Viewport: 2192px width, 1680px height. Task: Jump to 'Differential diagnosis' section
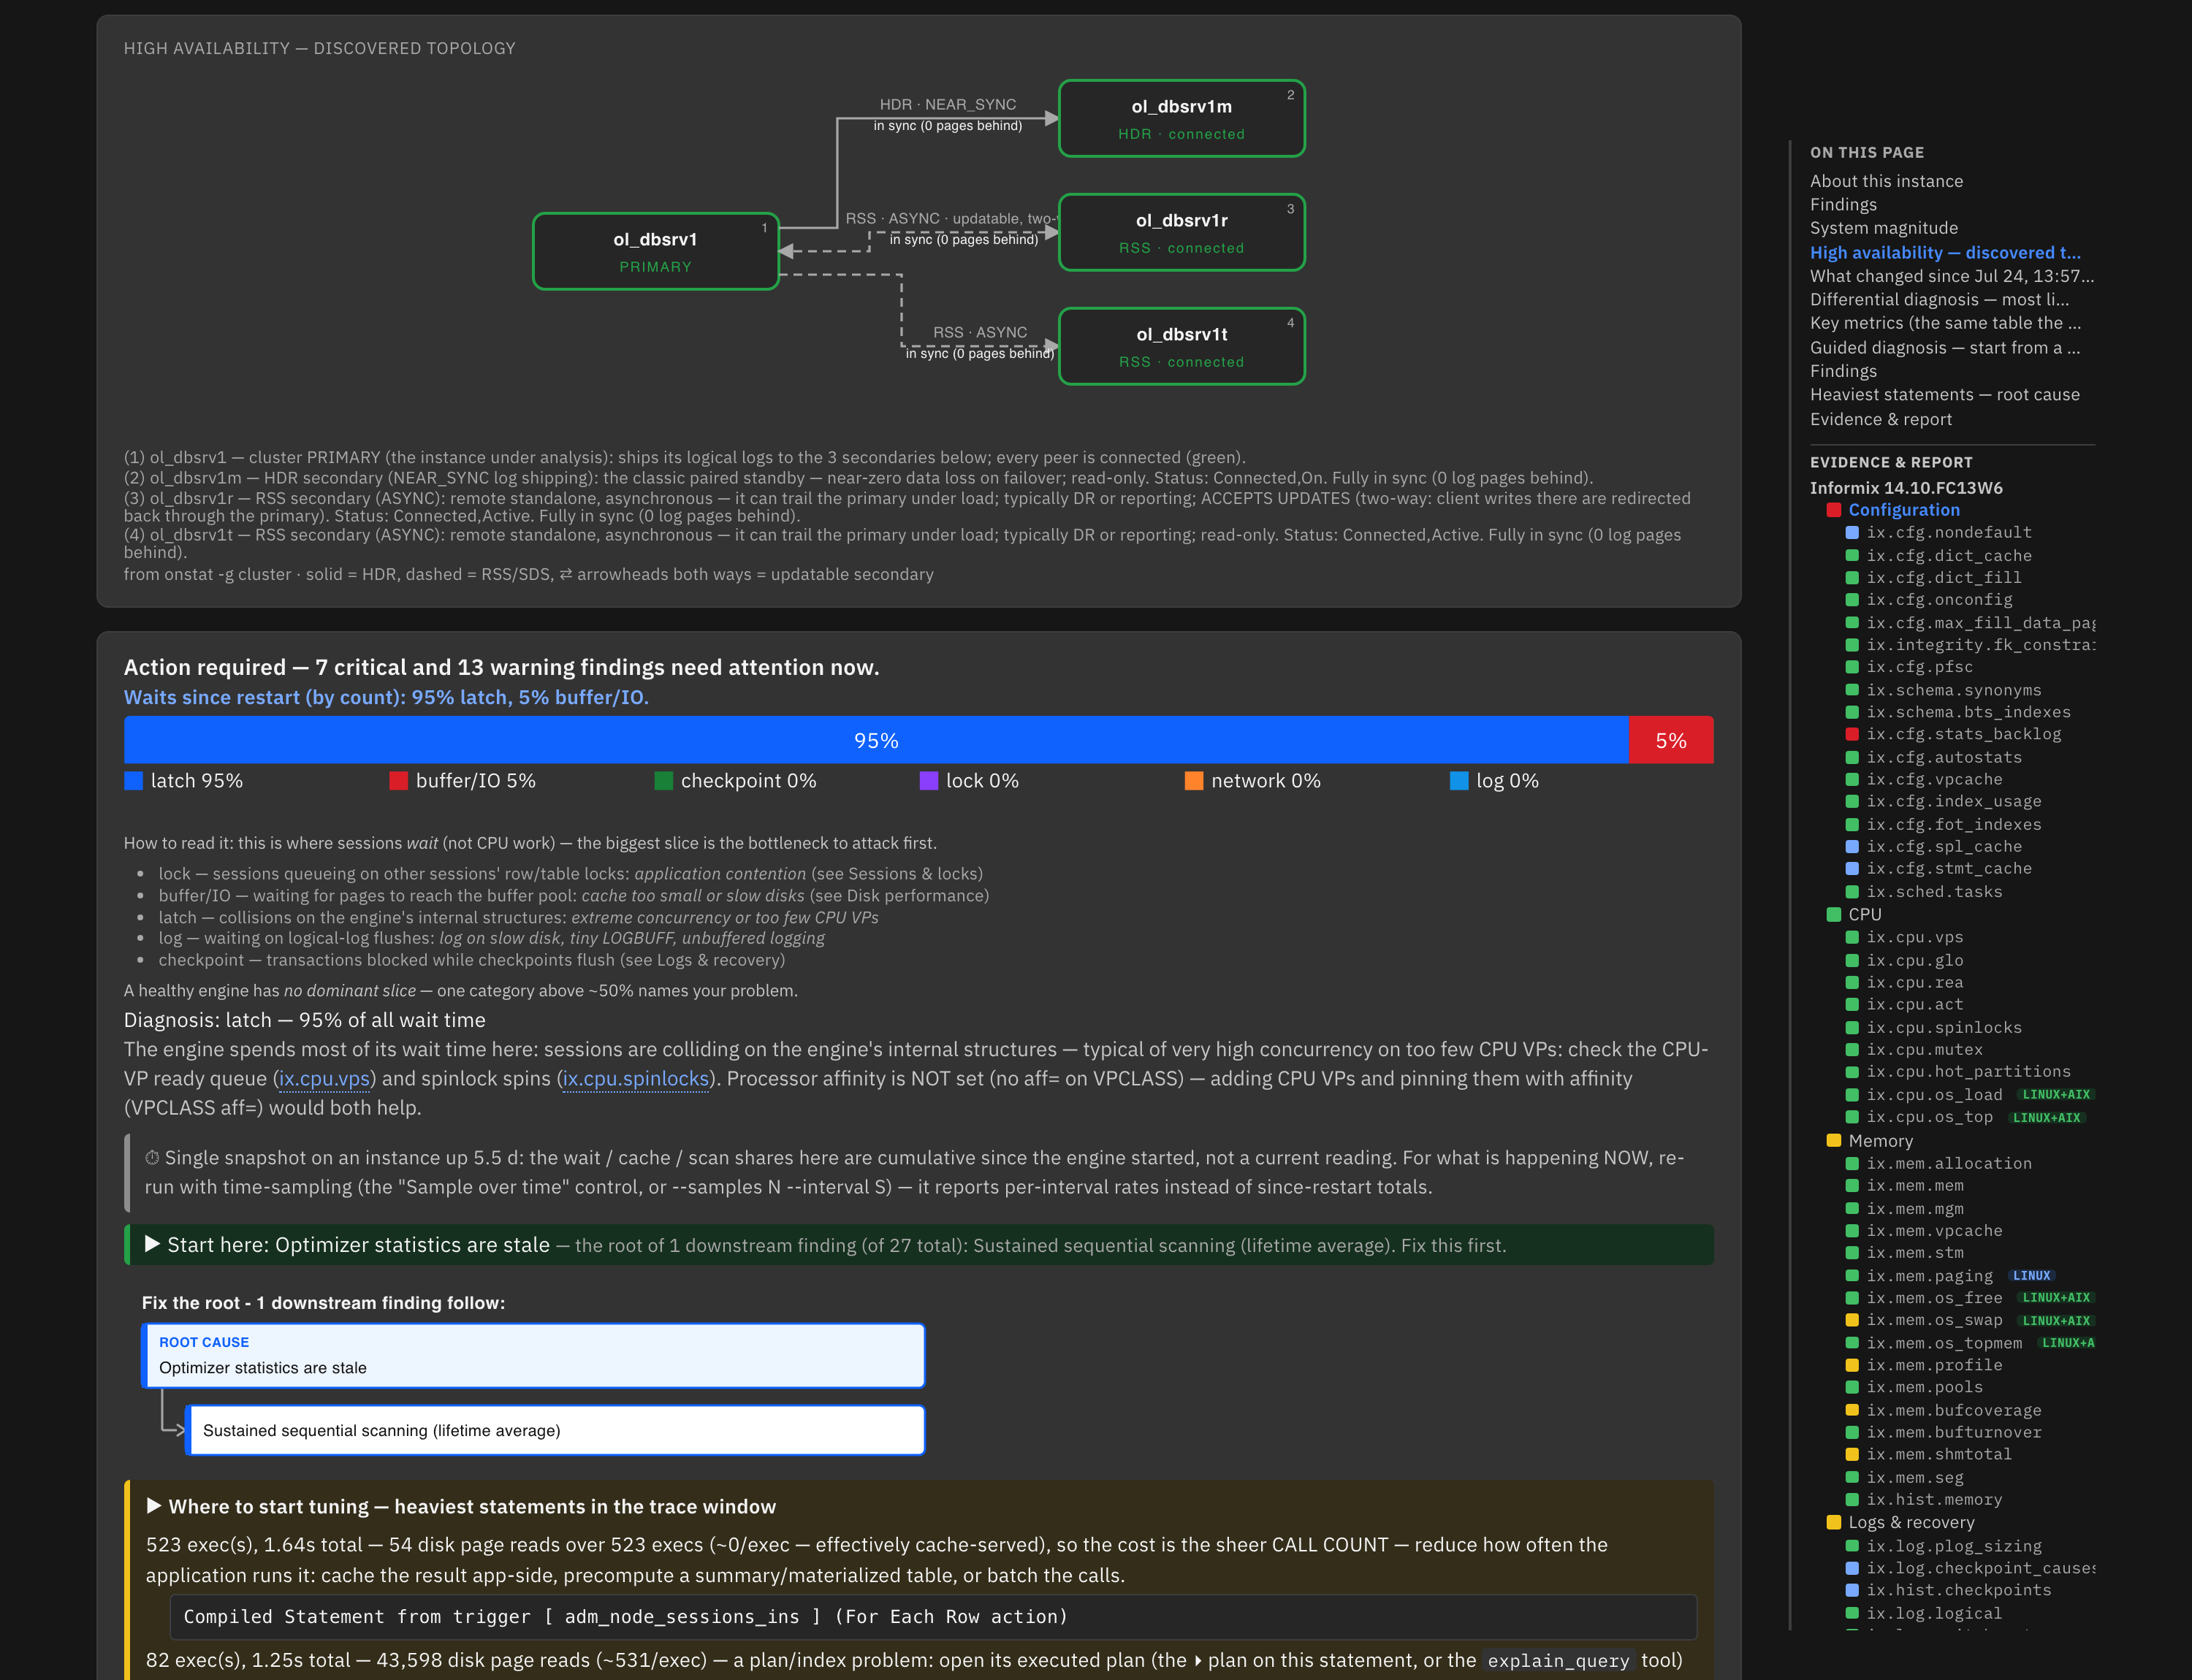1939,300
